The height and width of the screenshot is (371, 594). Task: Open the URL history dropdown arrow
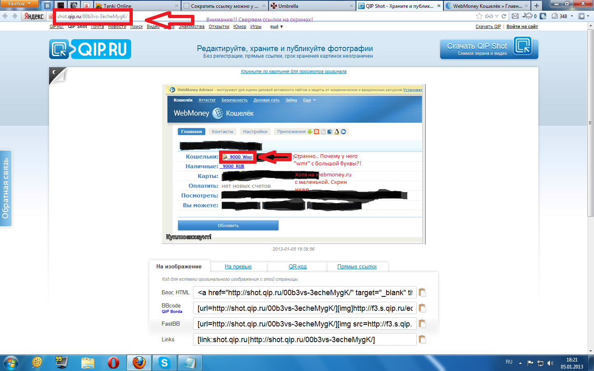[x=497, y=16]
